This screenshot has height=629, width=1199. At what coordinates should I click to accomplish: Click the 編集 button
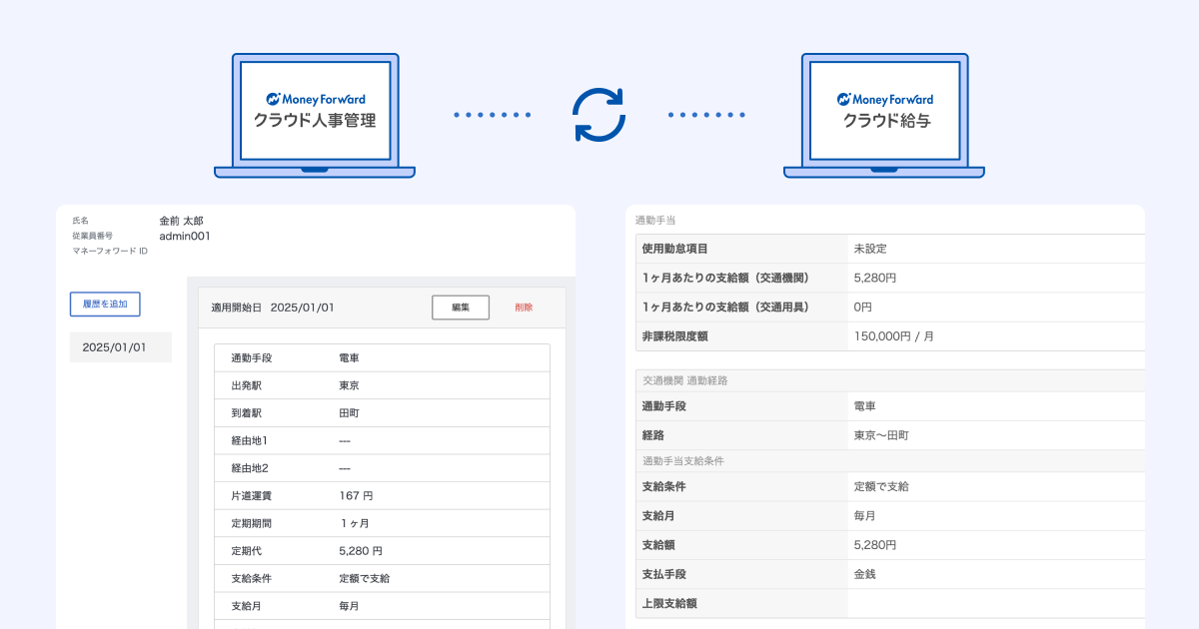(x=461, y=308)
